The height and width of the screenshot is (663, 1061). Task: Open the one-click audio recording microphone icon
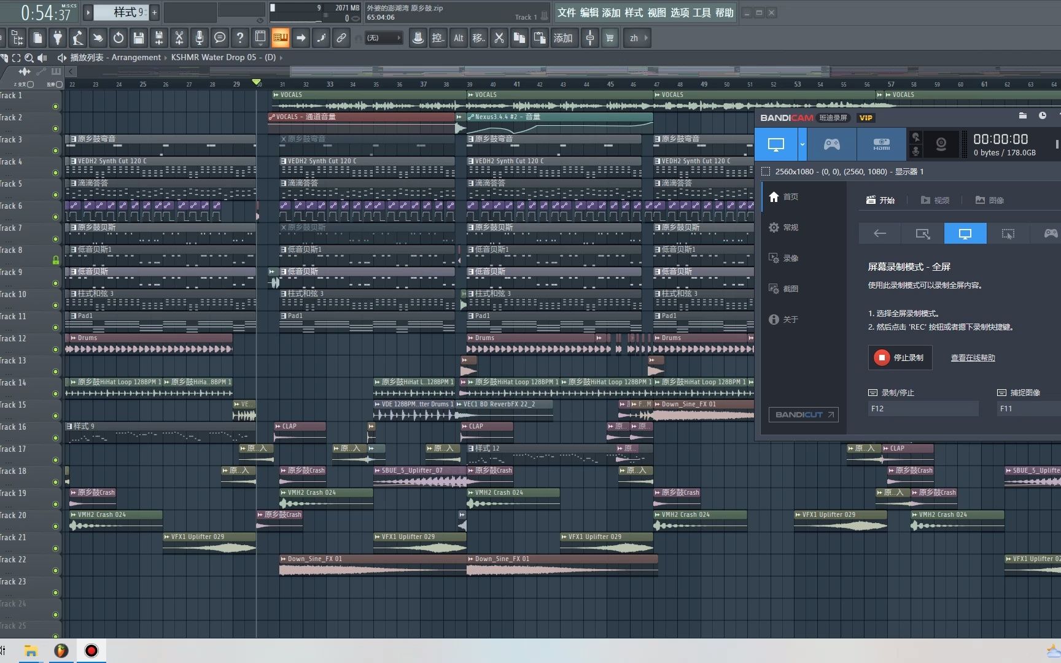coord(199,38)
